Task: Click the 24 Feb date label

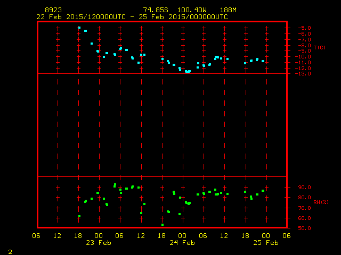Action: click(x=182, y=243)
